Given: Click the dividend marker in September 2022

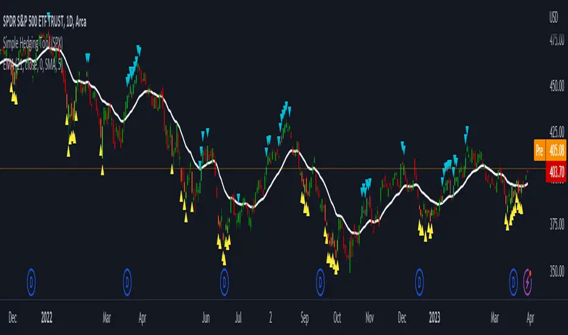Looking at the screenshot, I should [320, 282].
